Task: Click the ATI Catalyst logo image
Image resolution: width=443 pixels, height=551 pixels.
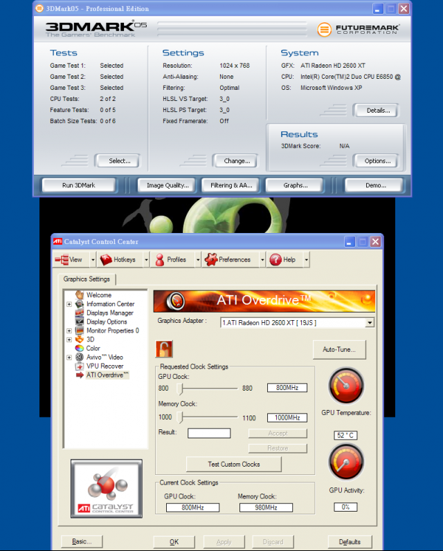Action: 107,489
